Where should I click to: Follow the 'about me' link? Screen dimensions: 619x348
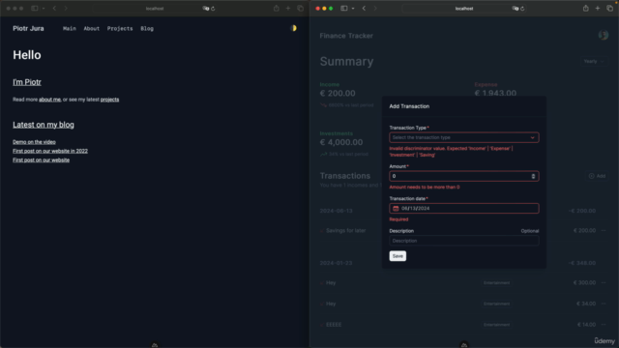[x=49, y=100]
